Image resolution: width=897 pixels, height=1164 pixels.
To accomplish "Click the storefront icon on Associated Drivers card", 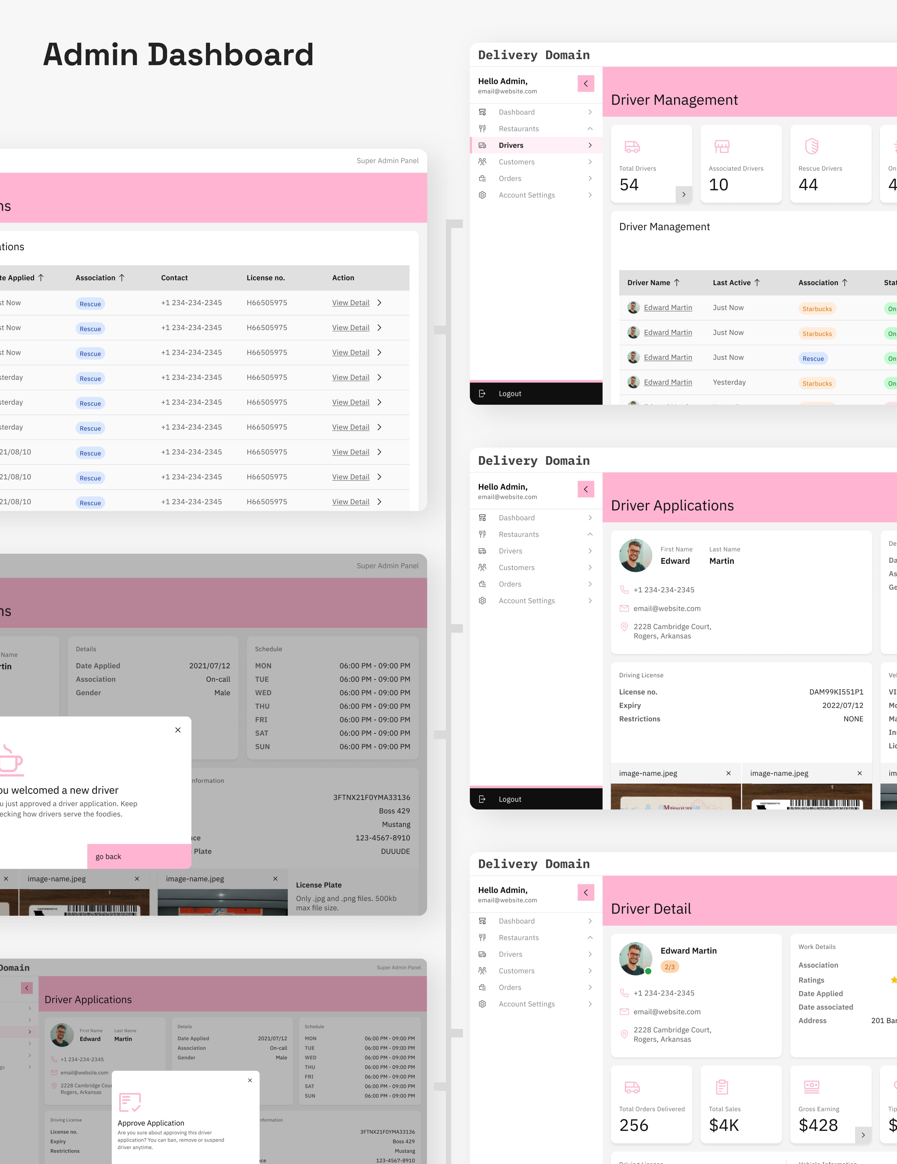I will click(x=722, y=146).
